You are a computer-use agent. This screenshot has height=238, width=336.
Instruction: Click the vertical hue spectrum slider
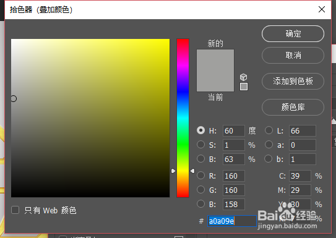pyautogui.click(x=183, y=118)
